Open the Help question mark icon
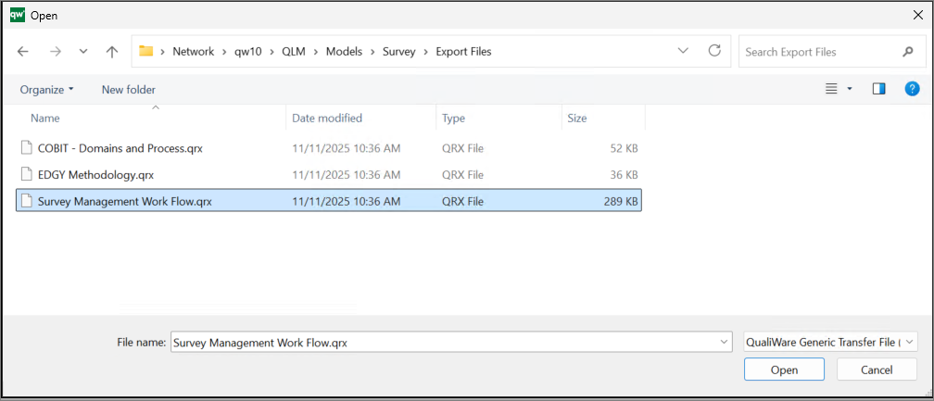934x401 pixels. coord(912,89)
